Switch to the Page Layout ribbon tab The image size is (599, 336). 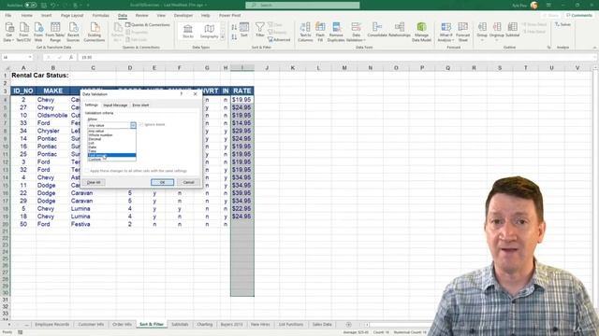pos(72,15)
